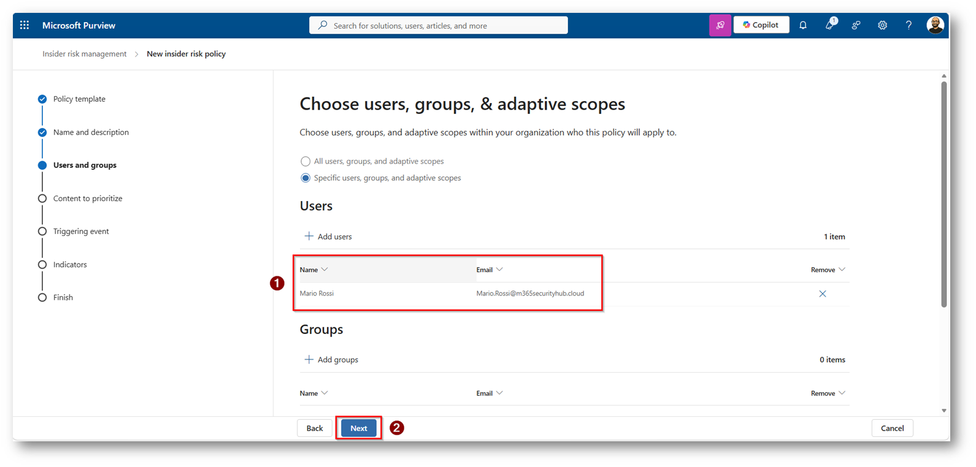Click the Next button
The width and height of the screenshot is (976, 467).
(359, 428)
